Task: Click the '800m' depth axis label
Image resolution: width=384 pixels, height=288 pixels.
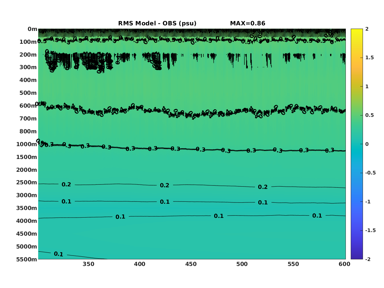Action: coord(28,132)
